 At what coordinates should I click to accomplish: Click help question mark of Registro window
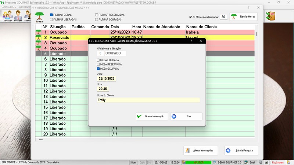click(x=249, y=8)
